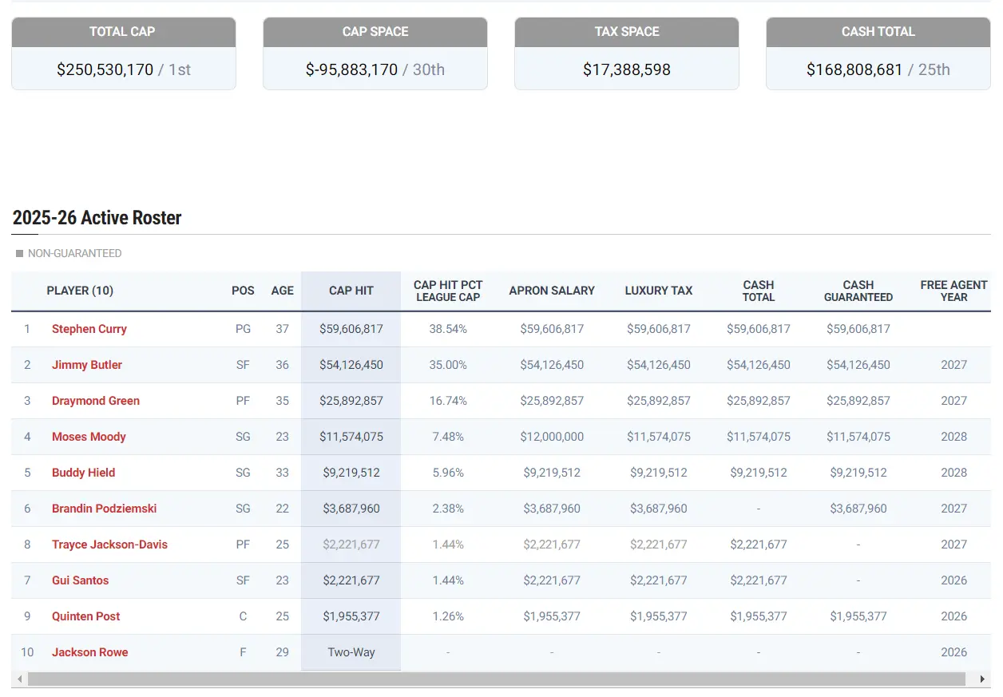Viewport: 1003px width, 697px height.
Task: Open Gui Santos's player link
Action: pyautogui.click(x=80, y=580)
